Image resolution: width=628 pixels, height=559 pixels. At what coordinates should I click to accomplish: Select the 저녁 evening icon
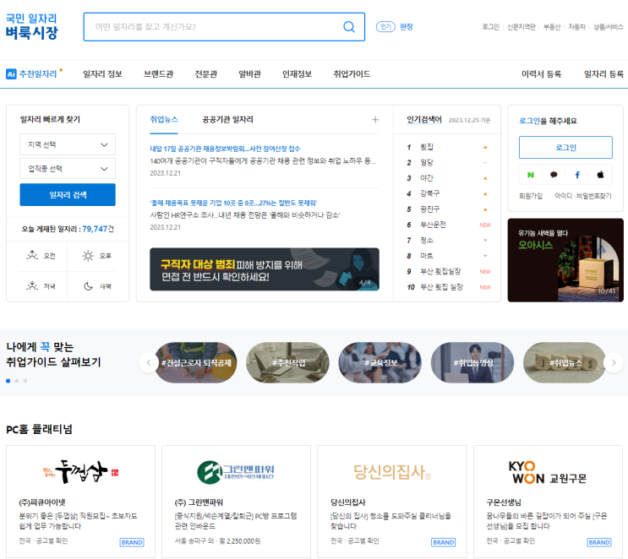[32, 285]
